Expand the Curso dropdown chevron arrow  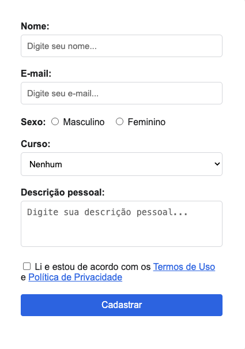click(x=217, y=164)
